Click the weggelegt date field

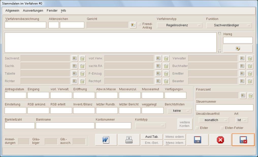point(153,110)
